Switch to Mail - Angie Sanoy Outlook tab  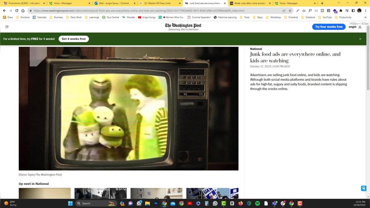(115, 3)
